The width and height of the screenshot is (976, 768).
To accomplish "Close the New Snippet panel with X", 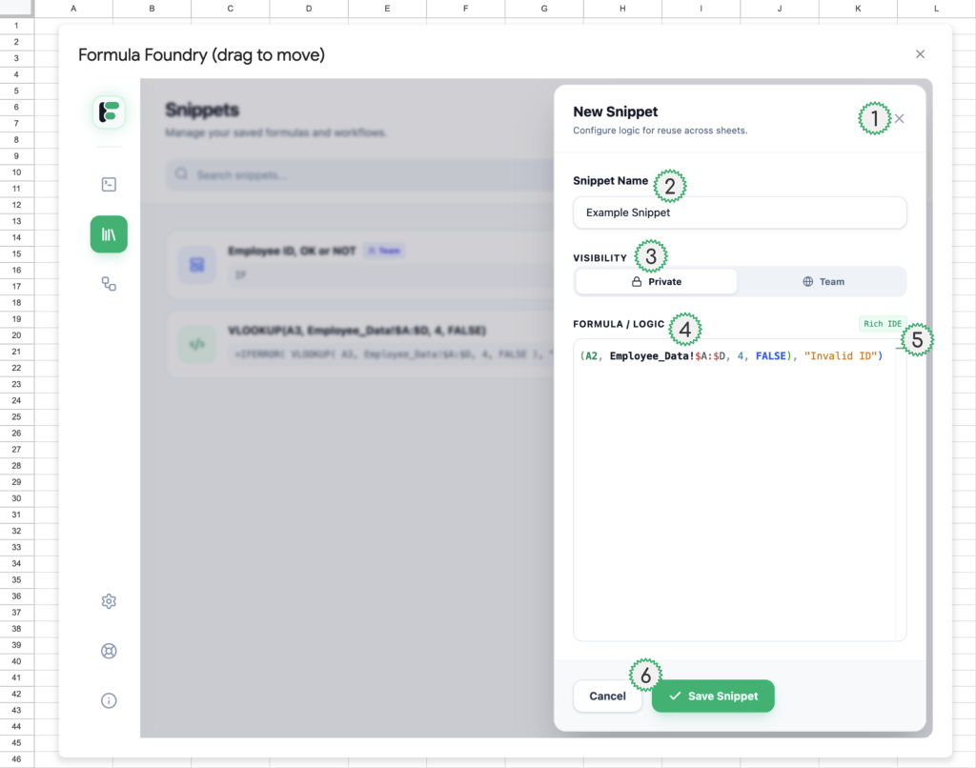I will point(900,119).
